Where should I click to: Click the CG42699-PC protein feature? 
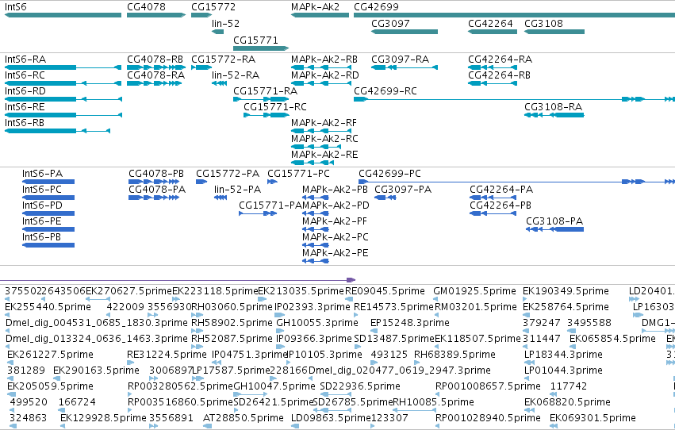[x=516, y=182]
